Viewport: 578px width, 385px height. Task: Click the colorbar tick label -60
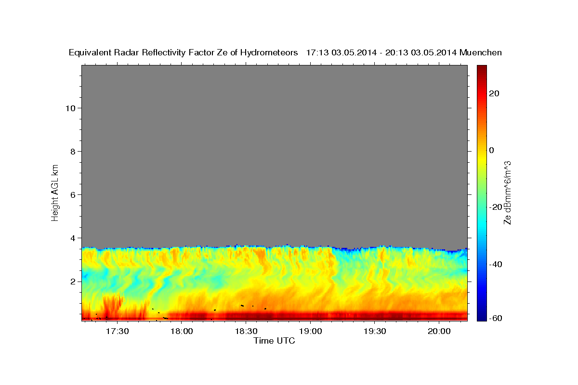pos(496,318)
